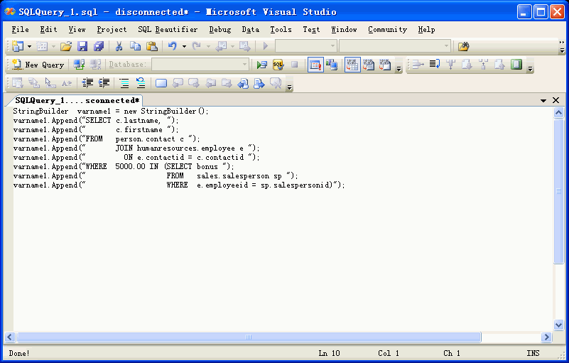Cut selection with the scissors icon
The image size is (569, 363).
click(x=119, y=46)
